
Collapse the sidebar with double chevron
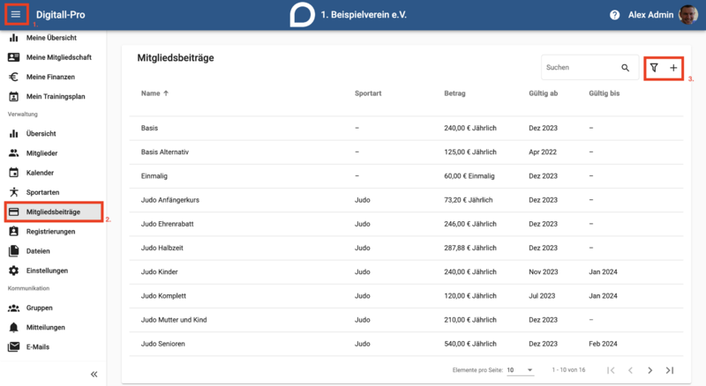tap(94, 375)
